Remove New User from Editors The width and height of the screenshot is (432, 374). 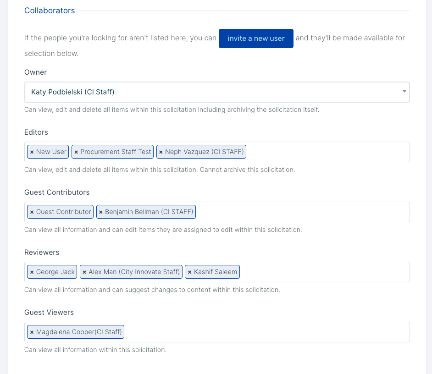click(x=32, y=152)
